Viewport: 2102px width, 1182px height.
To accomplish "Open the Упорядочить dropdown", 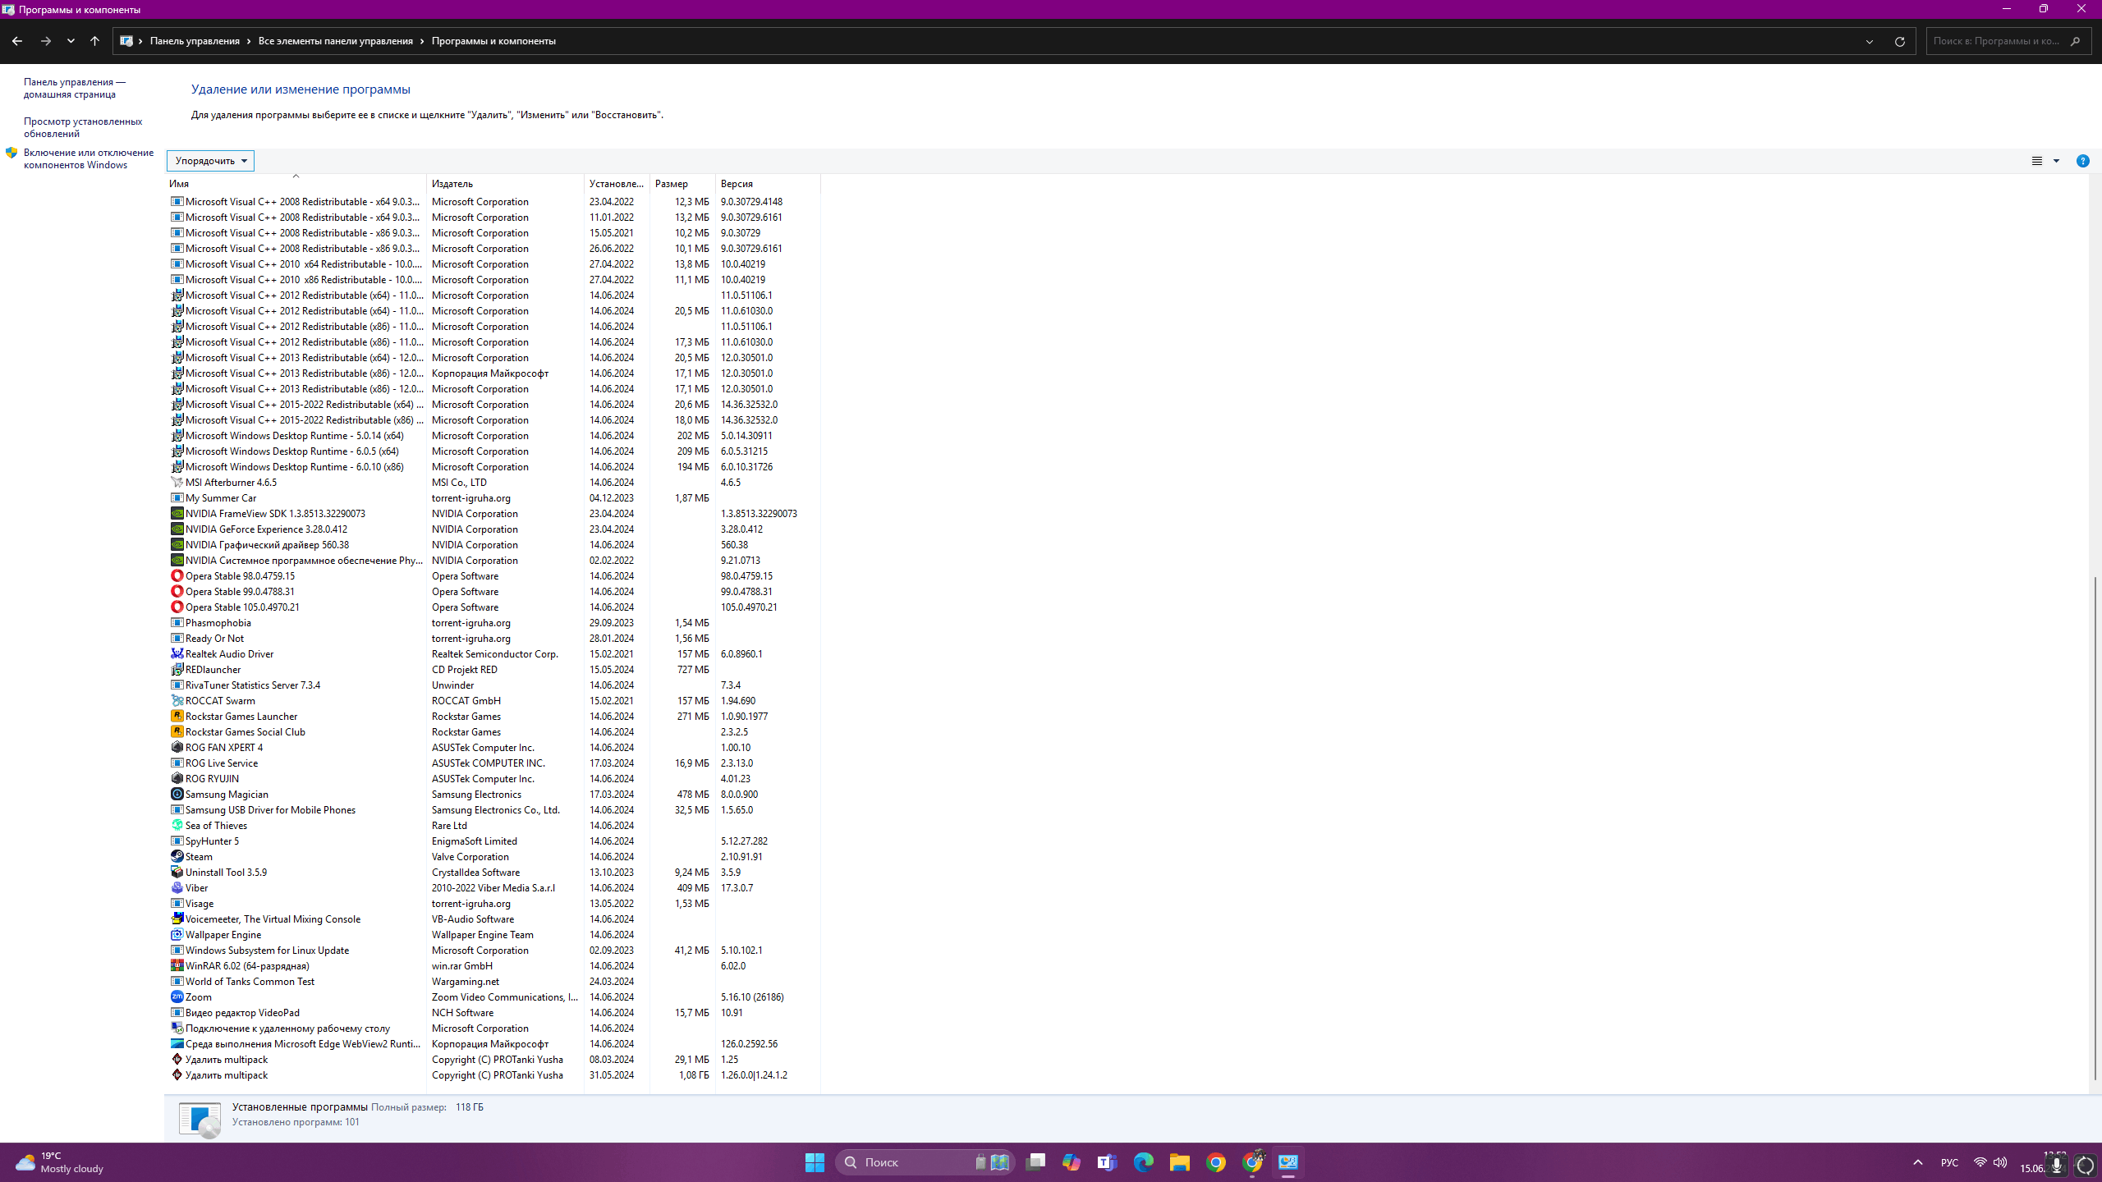I will (x=210, y=161).
